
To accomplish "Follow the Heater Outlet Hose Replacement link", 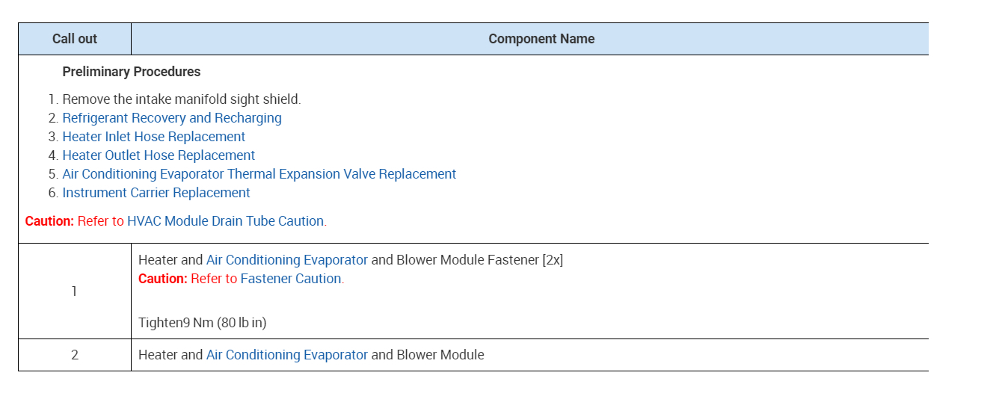I will point(159,155).
